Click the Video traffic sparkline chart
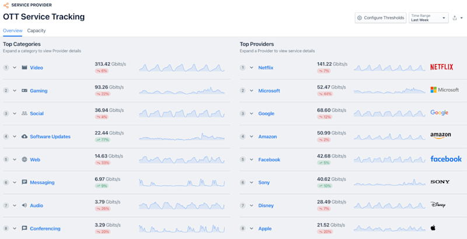This screenshot has height=239, width=467. click(182, 68)
